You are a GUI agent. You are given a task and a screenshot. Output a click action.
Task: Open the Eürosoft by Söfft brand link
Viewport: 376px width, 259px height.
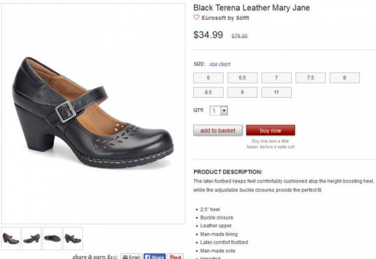226,18
